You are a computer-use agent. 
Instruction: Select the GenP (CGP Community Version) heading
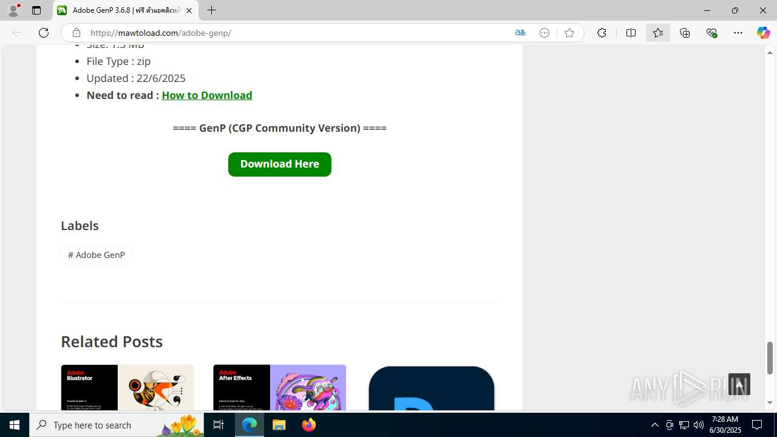point(280,128)
